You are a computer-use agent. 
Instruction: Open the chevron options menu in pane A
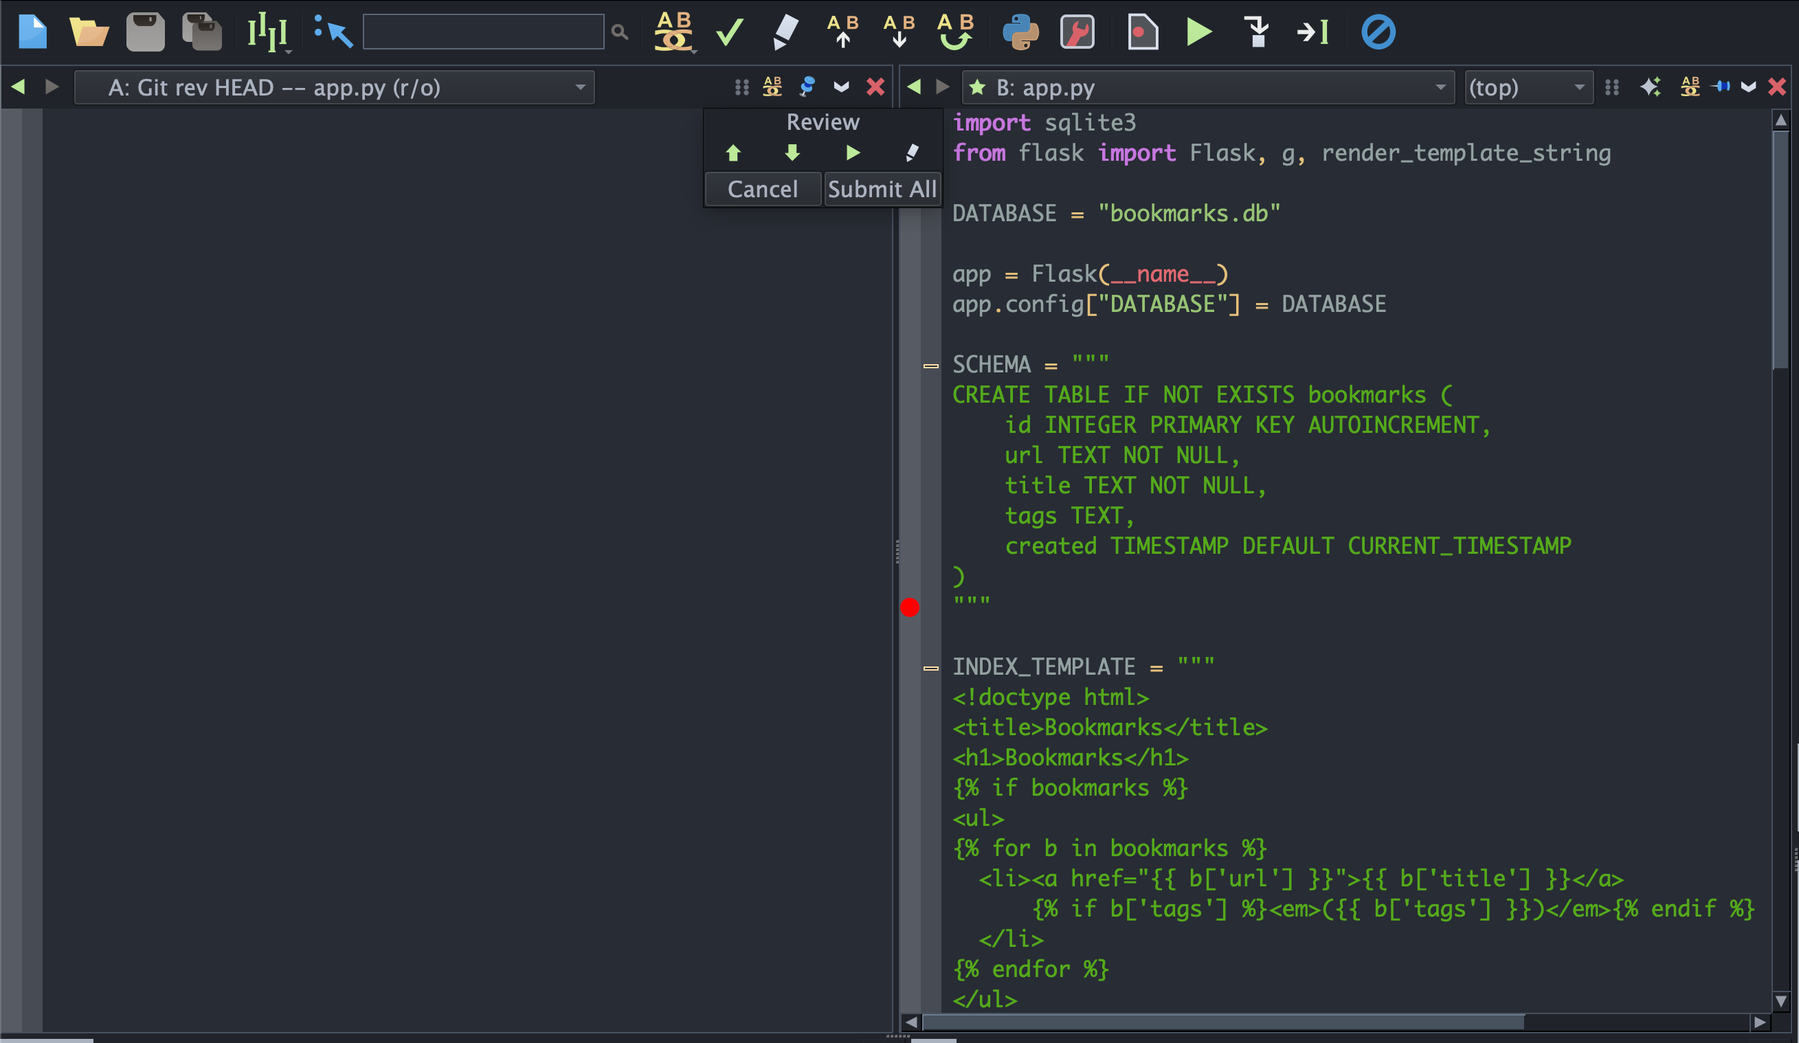pos(841,87)
